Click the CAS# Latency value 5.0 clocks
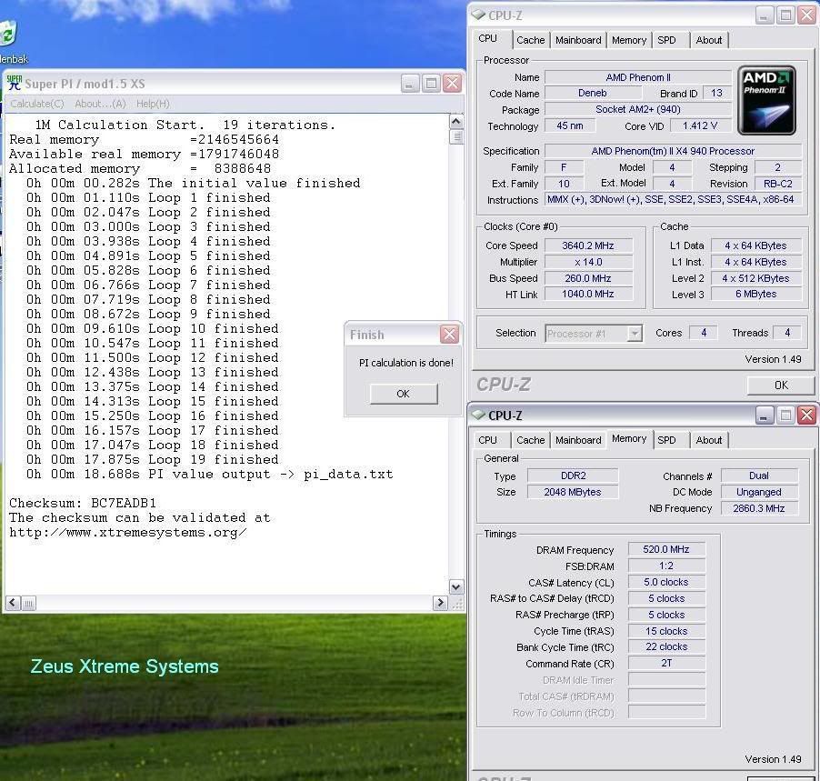This screenshot has width=820, height=781. point(666,582)
